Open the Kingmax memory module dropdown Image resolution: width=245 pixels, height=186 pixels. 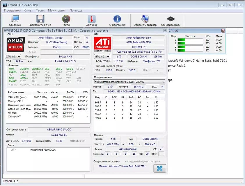pyautogui.click(x=129, y=82)
